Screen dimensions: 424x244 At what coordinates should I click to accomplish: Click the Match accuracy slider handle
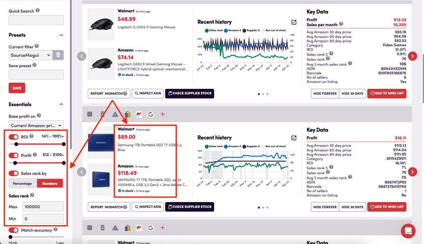point(10,237)
